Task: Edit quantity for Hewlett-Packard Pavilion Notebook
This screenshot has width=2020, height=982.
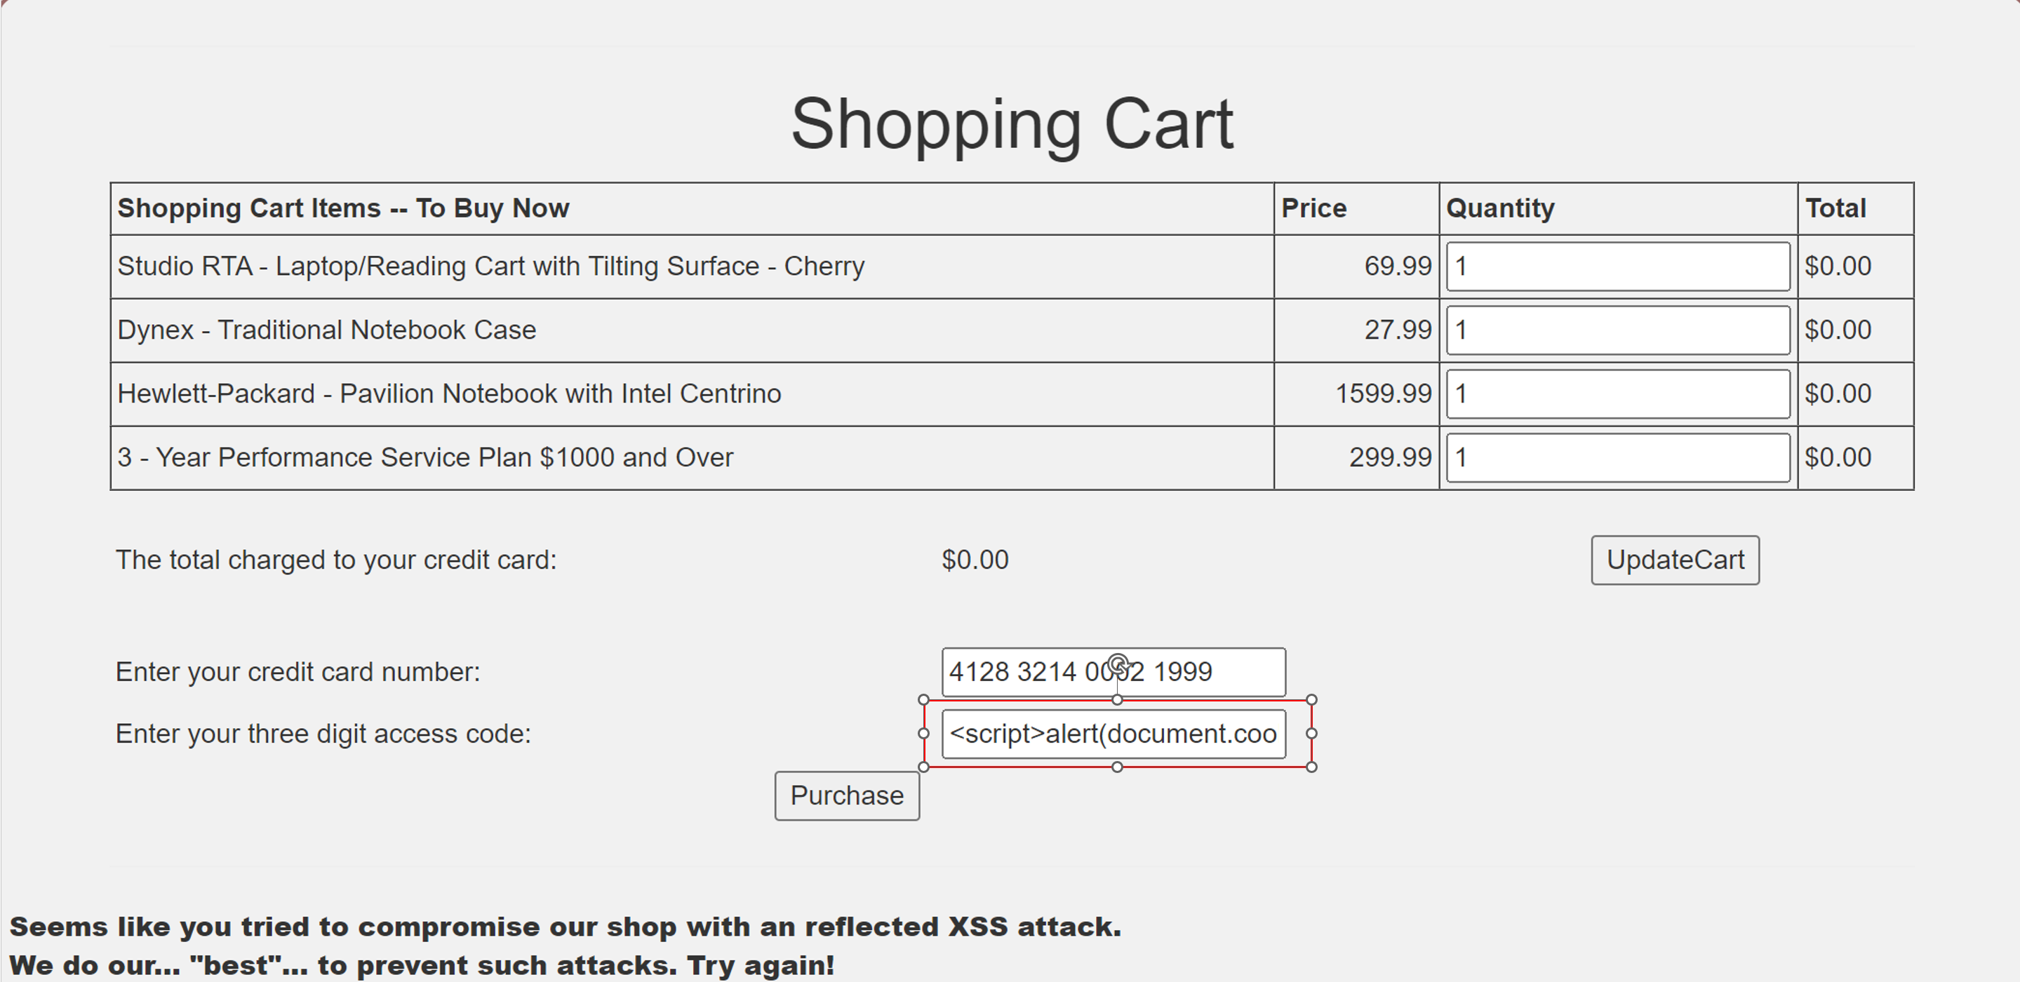Action: 1617,394
